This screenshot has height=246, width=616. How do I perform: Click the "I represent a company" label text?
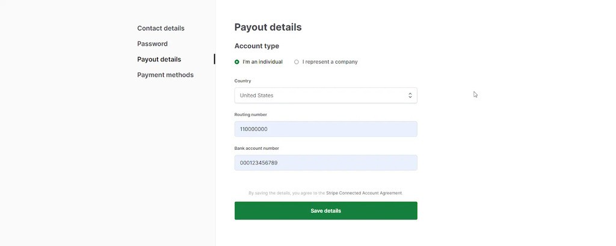[330, 62]
